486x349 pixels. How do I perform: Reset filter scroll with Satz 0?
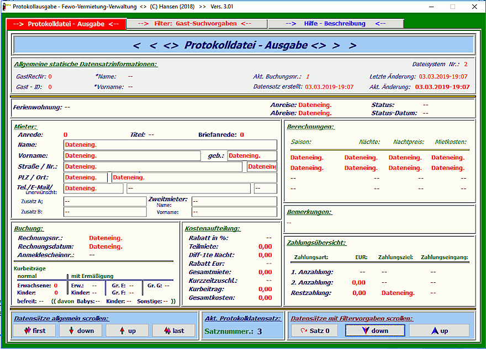[x=314, y=330]
